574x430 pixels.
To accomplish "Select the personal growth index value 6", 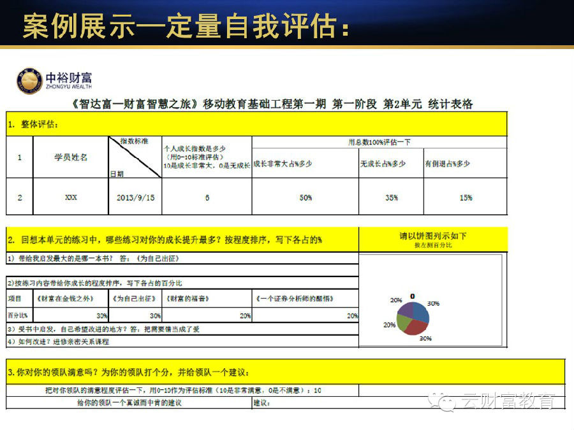I will [207, 197].
